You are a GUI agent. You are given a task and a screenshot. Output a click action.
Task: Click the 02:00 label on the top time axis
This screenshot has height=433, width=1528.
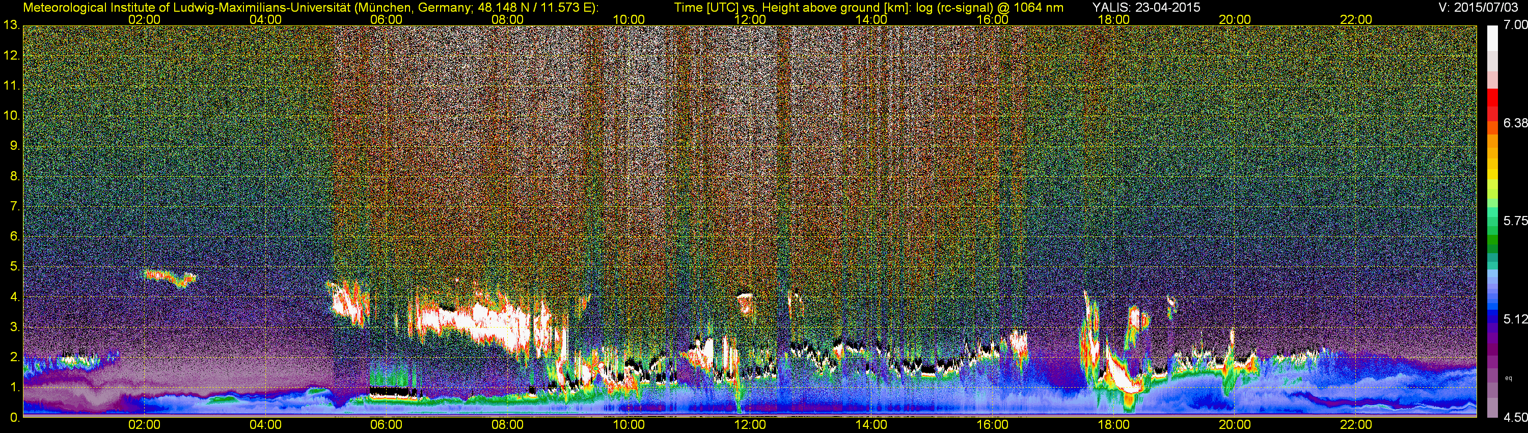[144, 19]
